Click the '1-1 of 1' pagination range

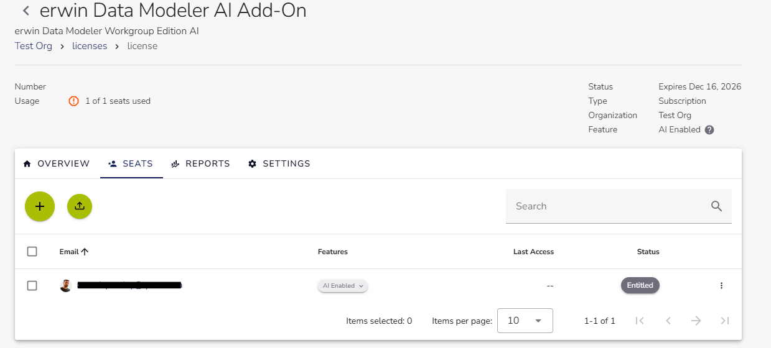tap(600, 321)
